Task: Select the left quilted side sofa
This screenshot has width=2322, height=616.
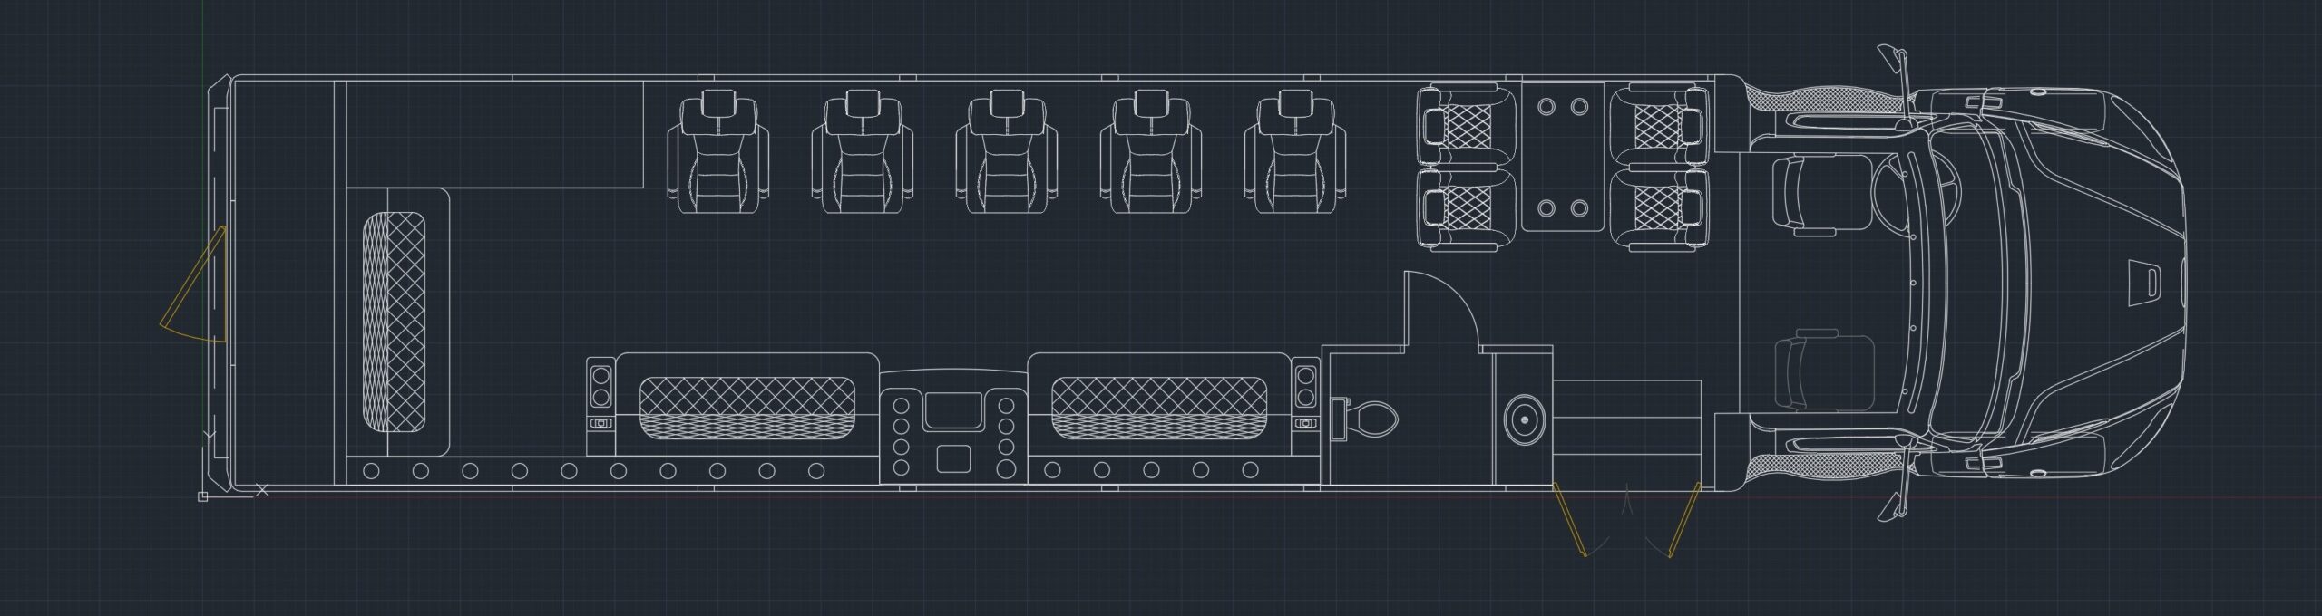Action: (x=747, y=407)
